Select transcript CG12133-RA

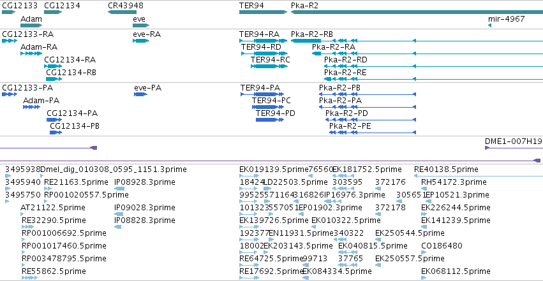click(27, 34)
